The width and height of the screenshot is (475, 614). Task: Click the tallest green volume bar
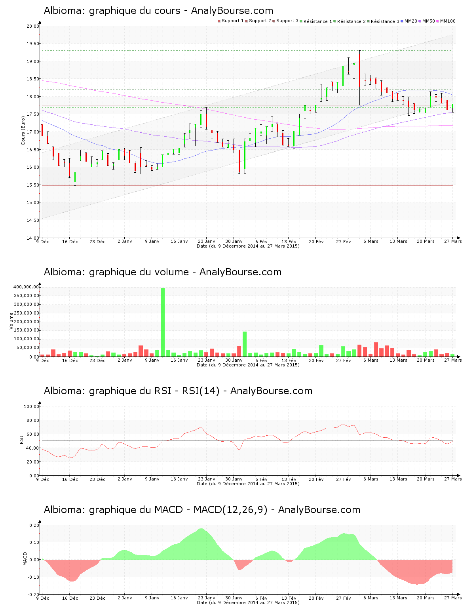(x=163, y=322)
